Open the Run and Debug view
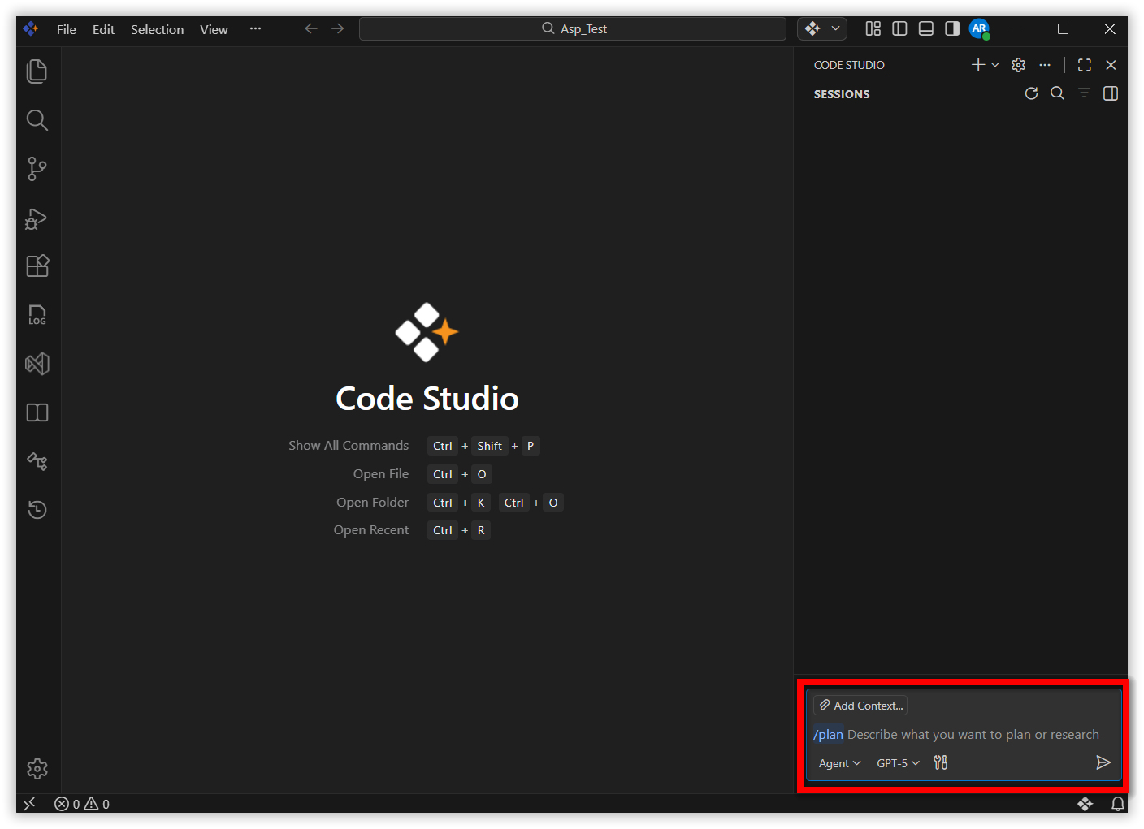 pyautogui.click(x=37, y=218)
